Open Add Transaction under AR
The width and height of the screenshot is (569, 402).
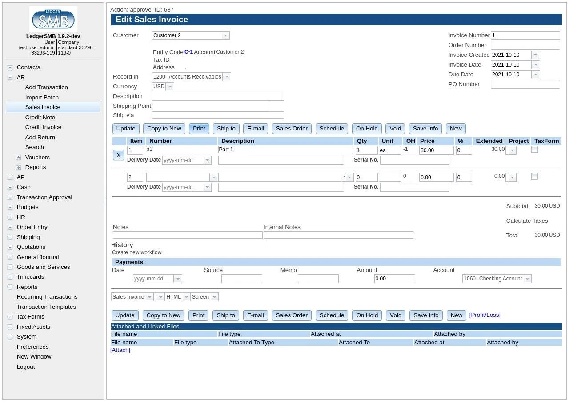coord(46,87)
